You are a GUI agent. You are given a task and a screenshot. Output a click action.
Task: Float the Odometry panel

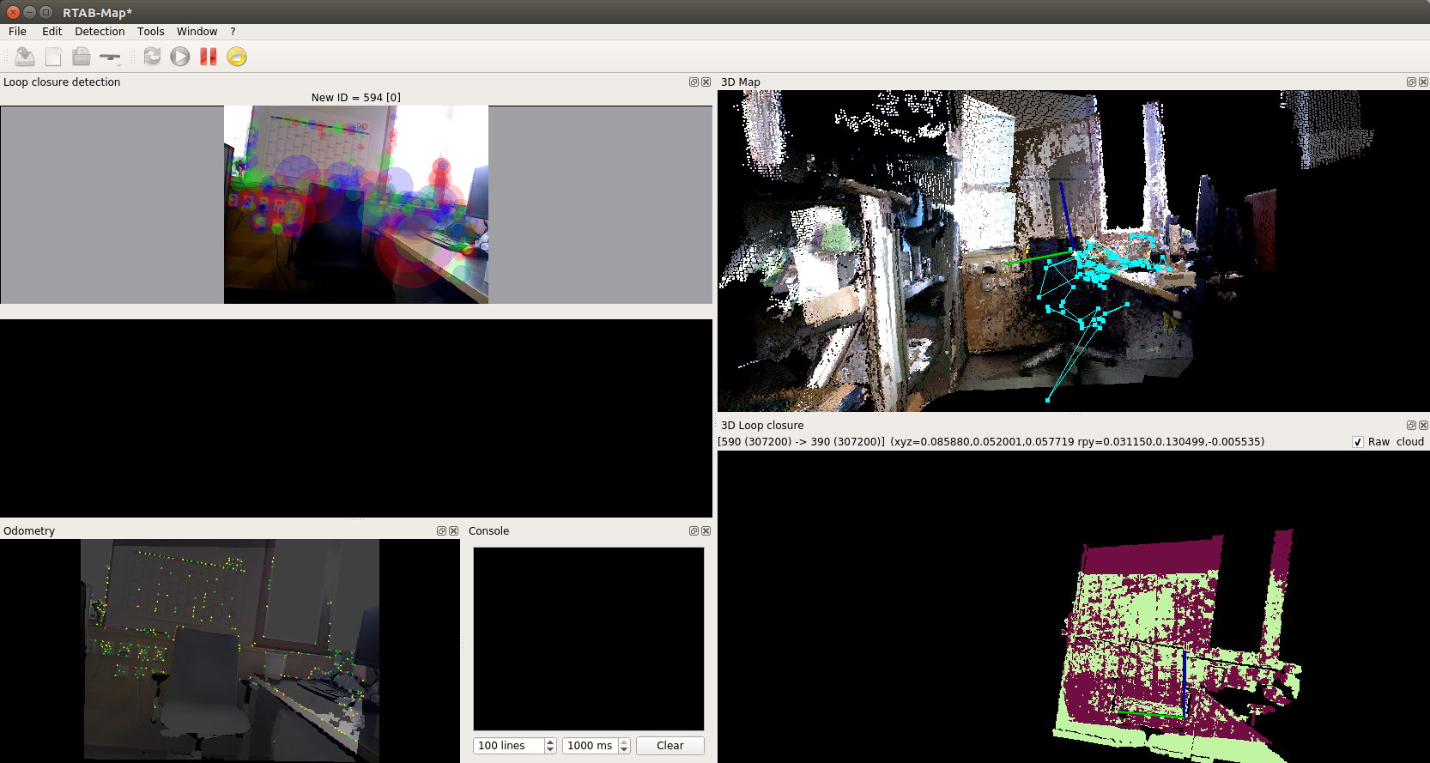coord(441,531)
